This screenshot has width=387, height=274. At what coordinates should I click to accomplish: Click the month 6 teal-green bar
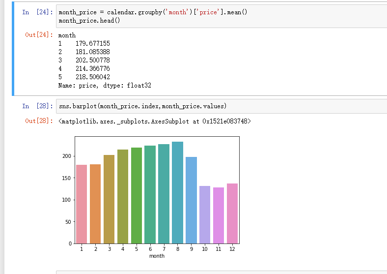coord(150,194)
